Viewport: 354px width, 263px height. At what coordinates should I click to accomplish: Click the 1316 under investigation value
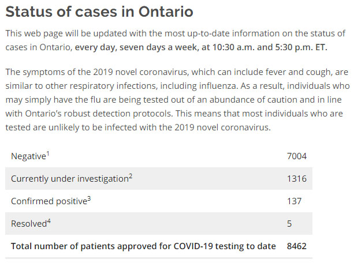coord(296,179)
